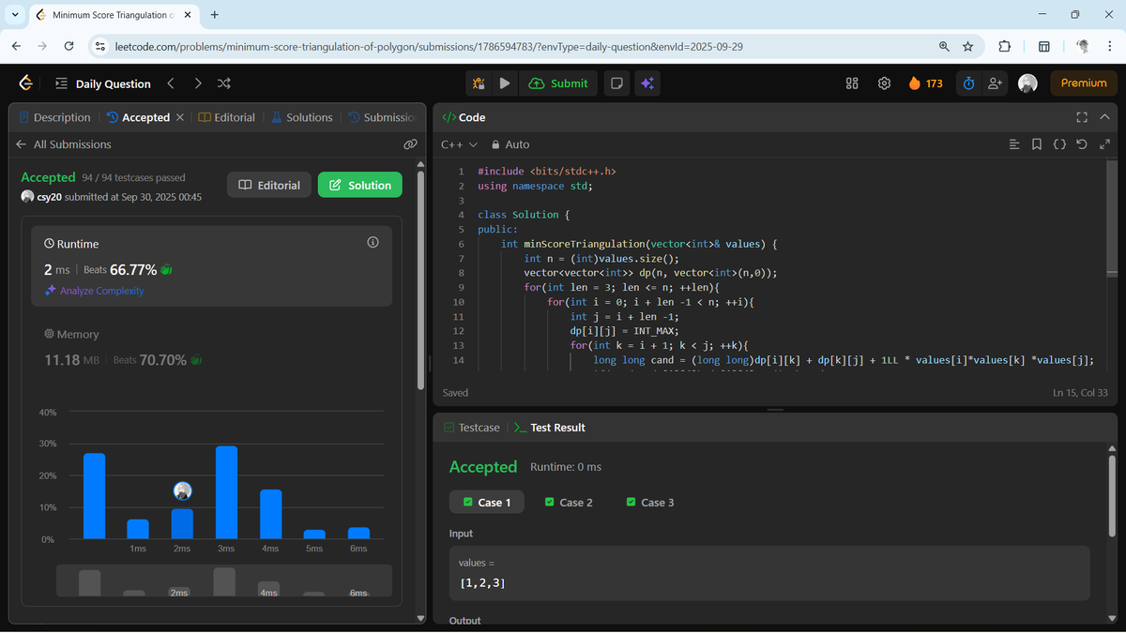
Task: Format code with lines icon
Action: pos(1013,144)
